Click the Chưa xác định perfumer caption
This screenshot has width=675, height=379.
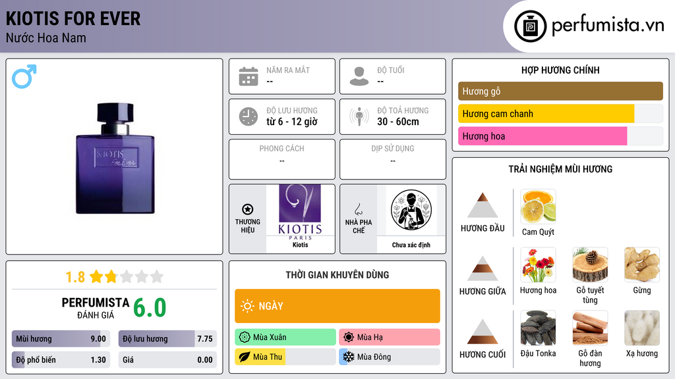point(411,245)
